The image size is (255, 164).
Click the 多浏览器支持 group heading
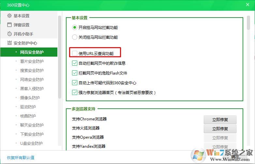pos(83,109)
